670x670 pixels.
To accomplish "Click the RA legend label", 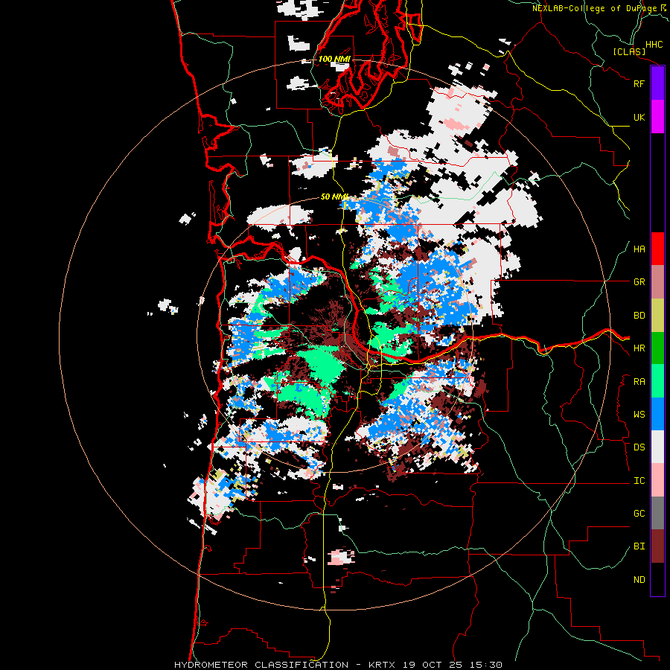I will pyautogui.click(x=639, y=382).
